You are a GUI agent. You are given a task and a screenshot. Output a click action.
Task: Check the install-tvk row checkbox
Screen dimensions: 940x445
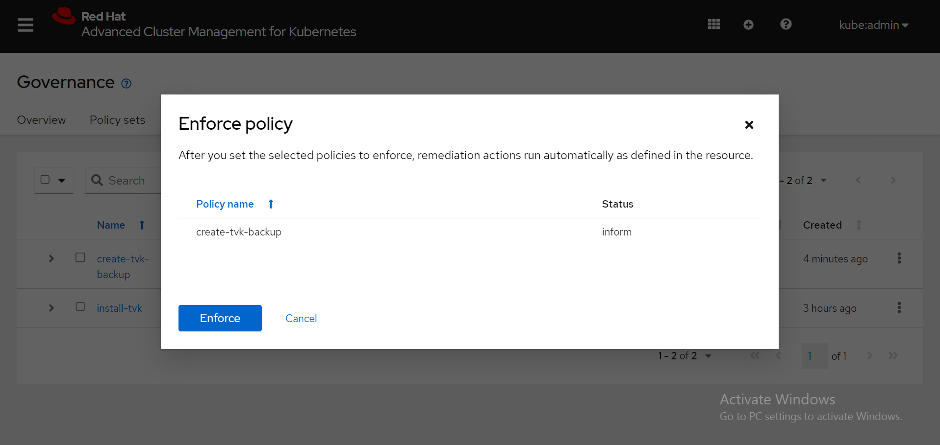pyautogui.click(x=80, y=307)
